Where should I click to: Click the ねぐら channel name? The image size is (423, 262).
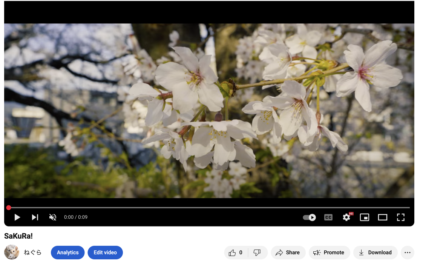(x=32, y=253)
